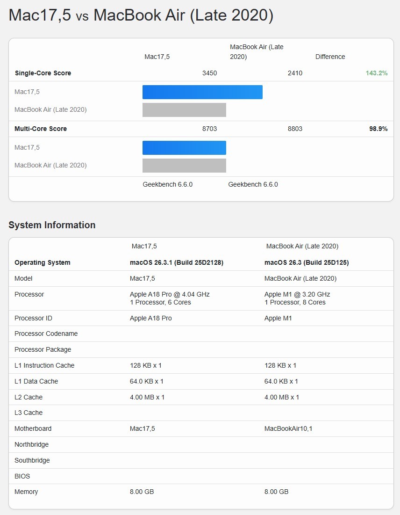The image size is (400, 515).
Task: Click the blue Mac17,5 single-core bar
Action: 202,92
